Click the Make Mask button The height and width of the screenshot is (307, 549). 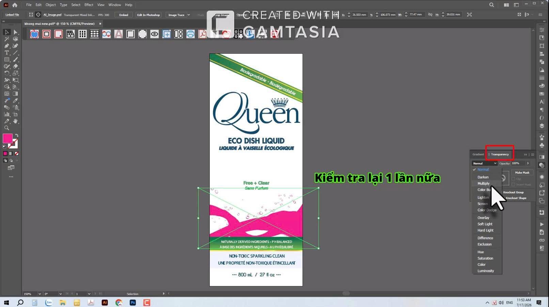[522, 173]
